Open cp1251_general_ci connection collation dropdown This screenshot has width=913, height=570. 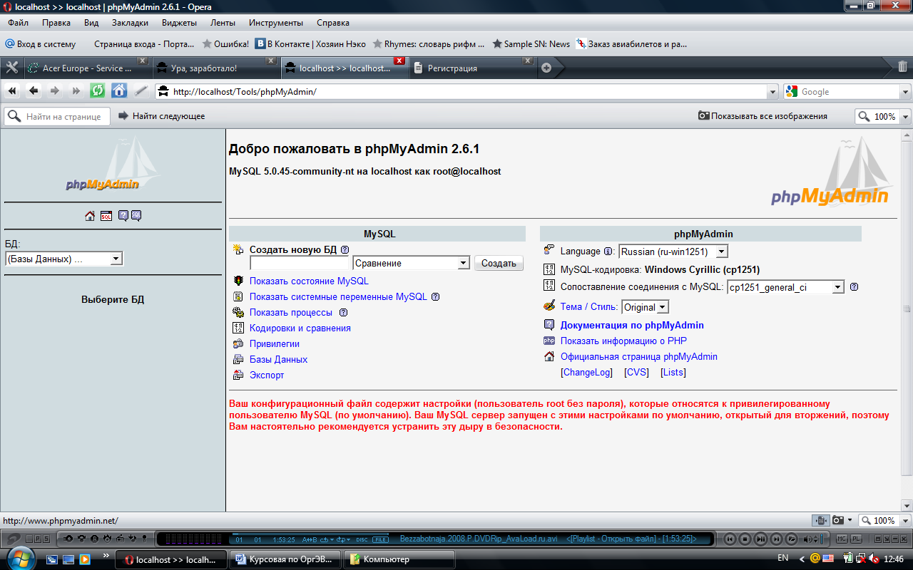tap(785, 287)
